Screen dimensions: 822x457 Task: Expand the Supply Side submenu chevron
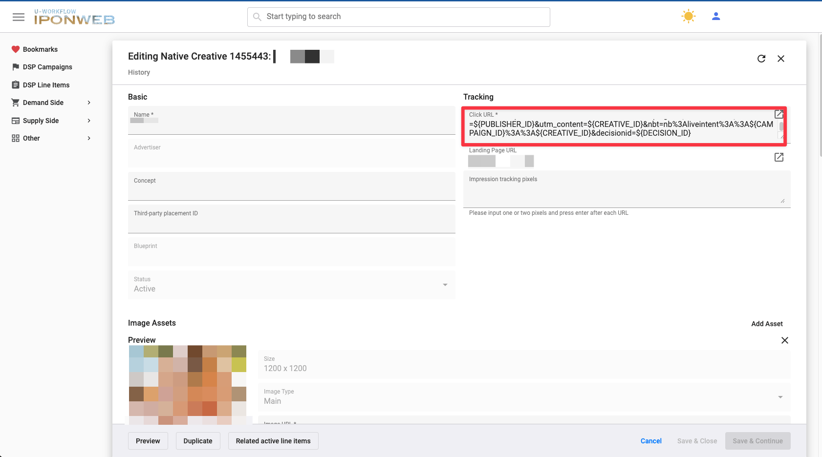point(89,121)
